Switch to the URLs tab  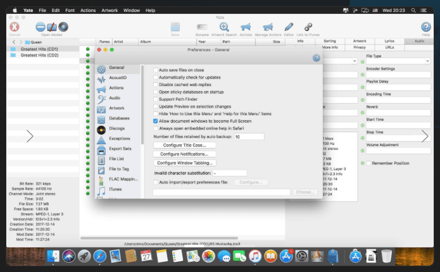pyautogui.click(x=389, y=47)
